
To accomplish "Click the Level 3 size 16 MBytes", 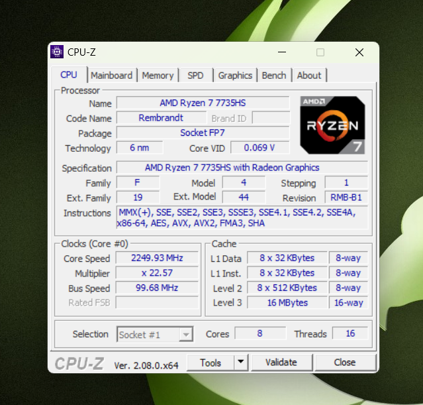I will pyautogui.click(x=287, y=302).
